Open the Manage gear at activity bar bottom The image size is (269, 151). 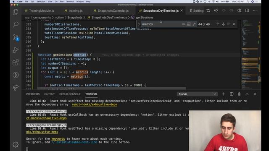click(16, 145)
